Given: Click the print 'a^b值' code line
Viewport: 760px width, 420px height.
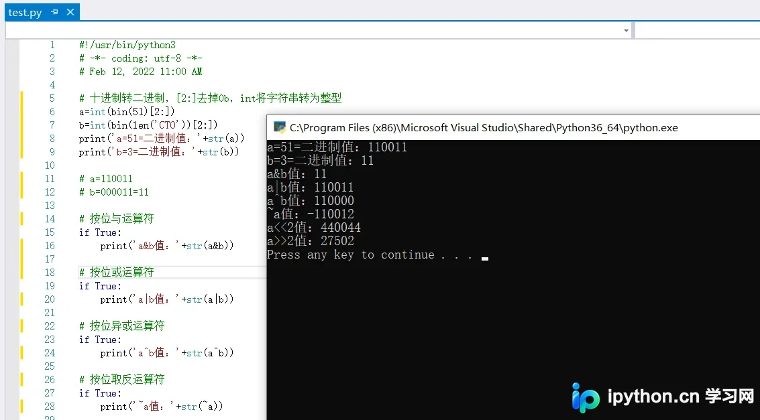Looking at the screenshot, I should pyautogui.click(x=167, y=353).
